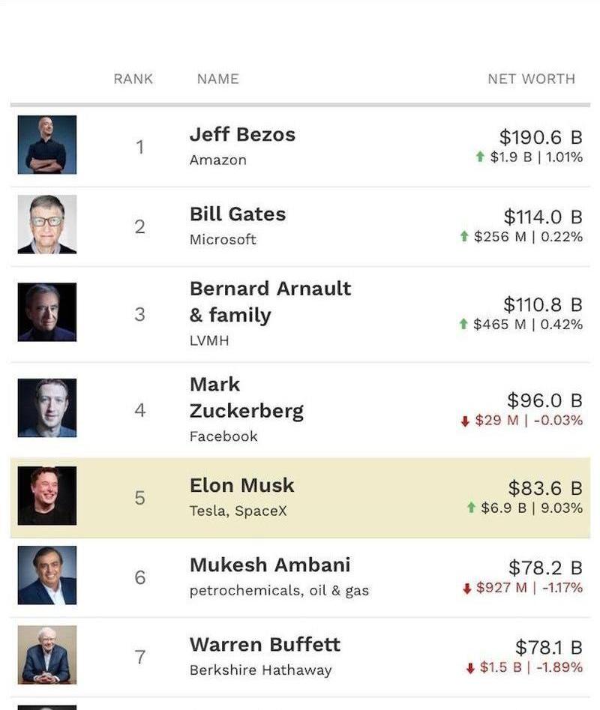Open the Elon Musk name link
Image resolution: width=600 pixels, height=710 pixels.
coord(241,485)
